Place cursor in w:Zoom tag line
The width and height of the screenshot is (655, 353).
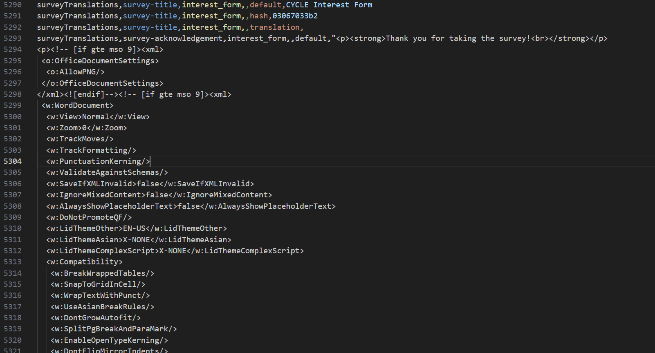[x=86, y=128]
